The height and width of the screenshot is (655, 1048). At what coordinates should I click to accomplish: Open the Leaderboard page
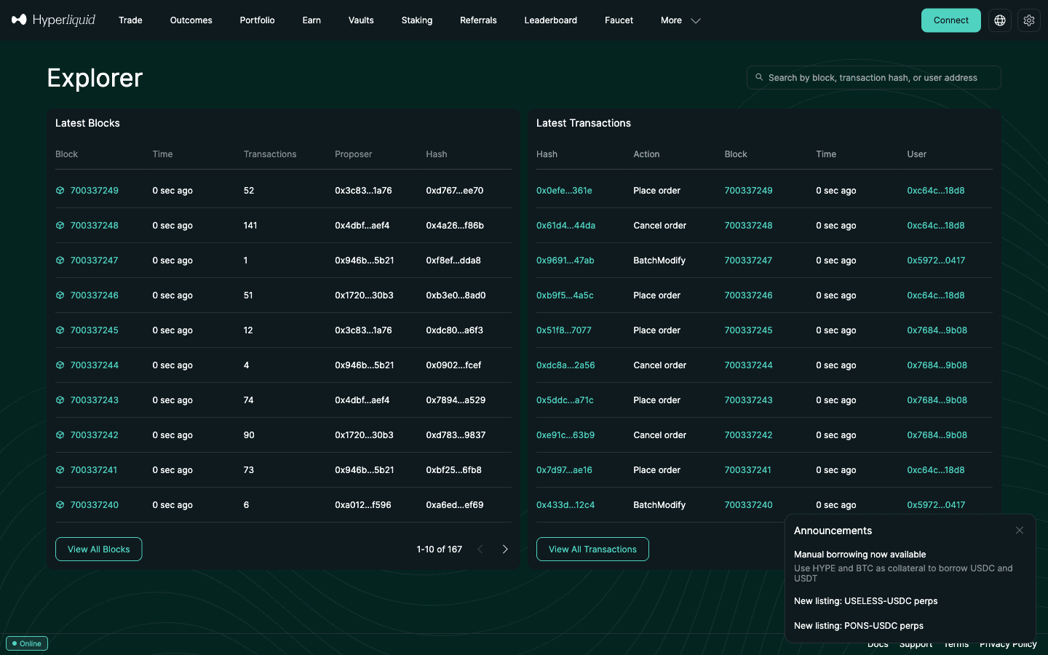point(551,20)
